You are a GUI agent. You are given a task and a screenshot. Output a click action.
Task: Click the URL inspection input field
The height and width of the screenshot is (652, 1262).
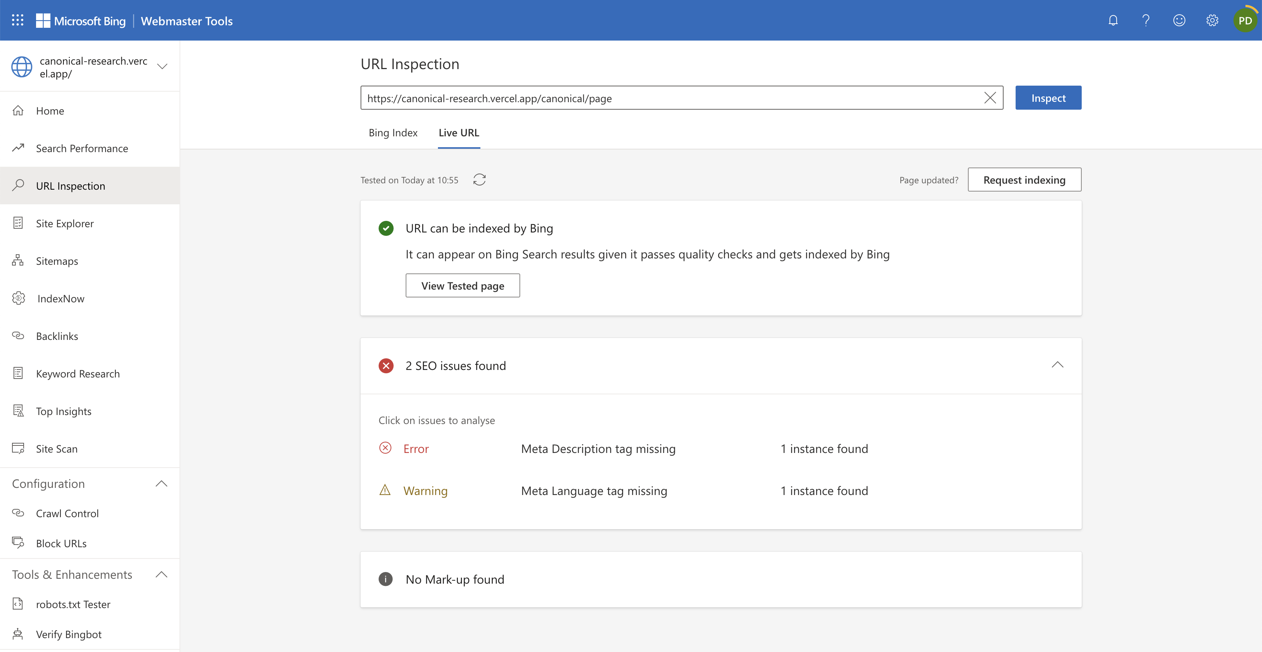[x=671, y=98]
